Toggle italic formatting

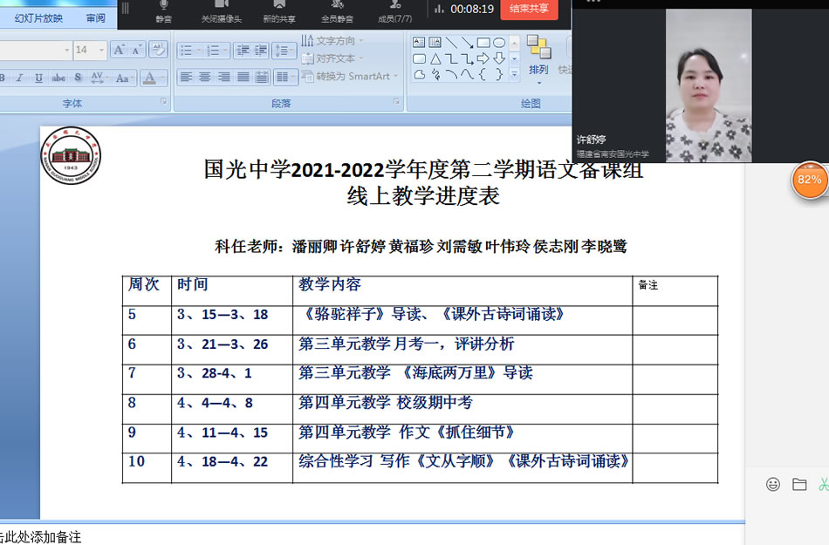coord(20,78)
